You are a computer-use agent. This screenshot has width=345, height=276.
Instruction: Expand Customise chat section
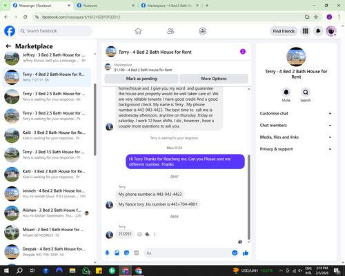coord(296,113)
